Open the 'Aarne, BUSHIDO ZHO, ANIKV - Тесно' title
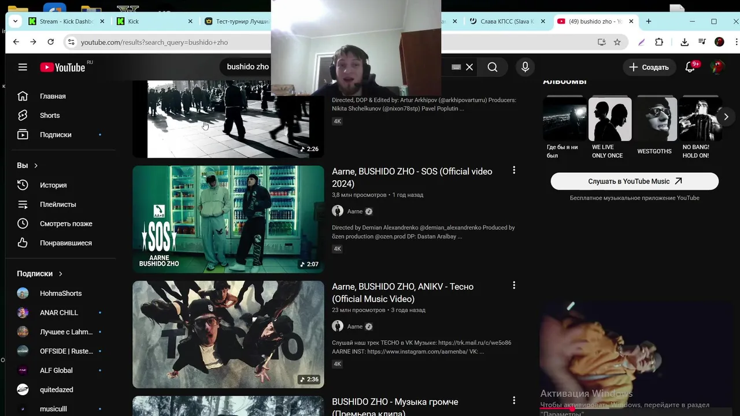The image size is (740, 416). tap(402, 293)
